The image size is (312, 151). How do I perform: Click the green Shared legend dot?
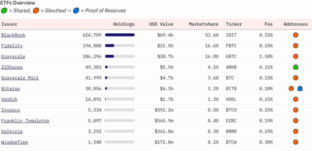pos(4,11)
